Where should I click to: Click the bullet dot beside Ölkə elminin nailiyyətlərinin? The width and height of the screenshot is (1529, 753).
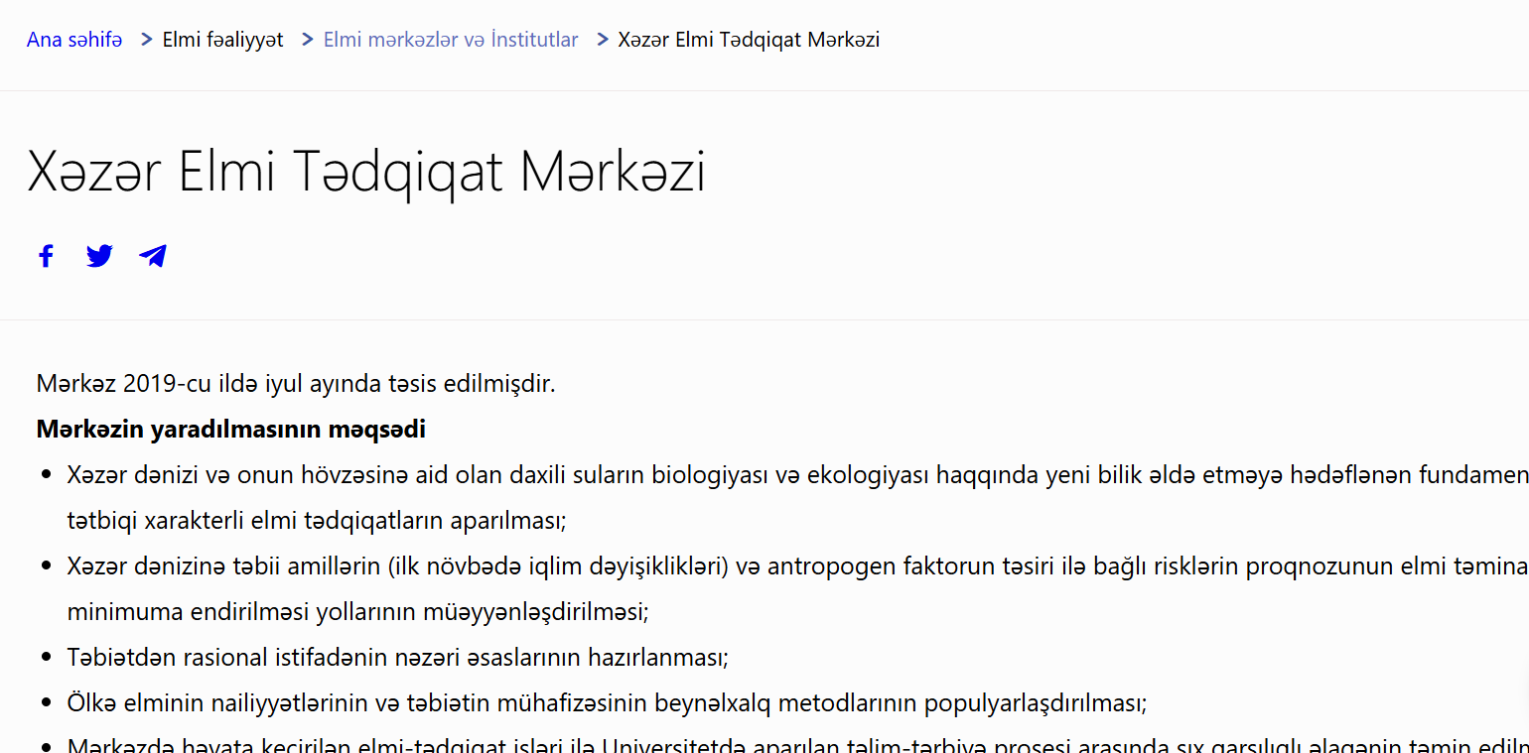point(46,703)
